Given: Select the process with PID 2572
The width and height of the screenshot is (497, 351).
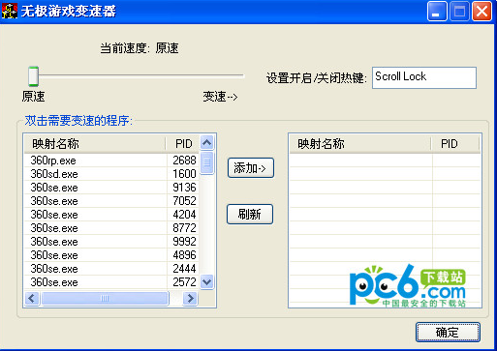Looking at the screenshot, I should click(x=111, y=282).
